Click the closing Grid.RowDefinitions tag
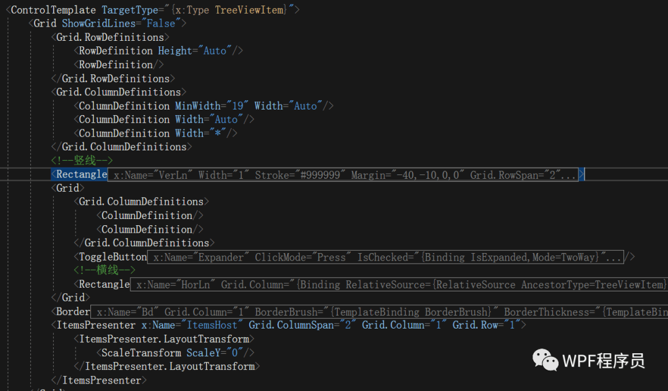 113,79
